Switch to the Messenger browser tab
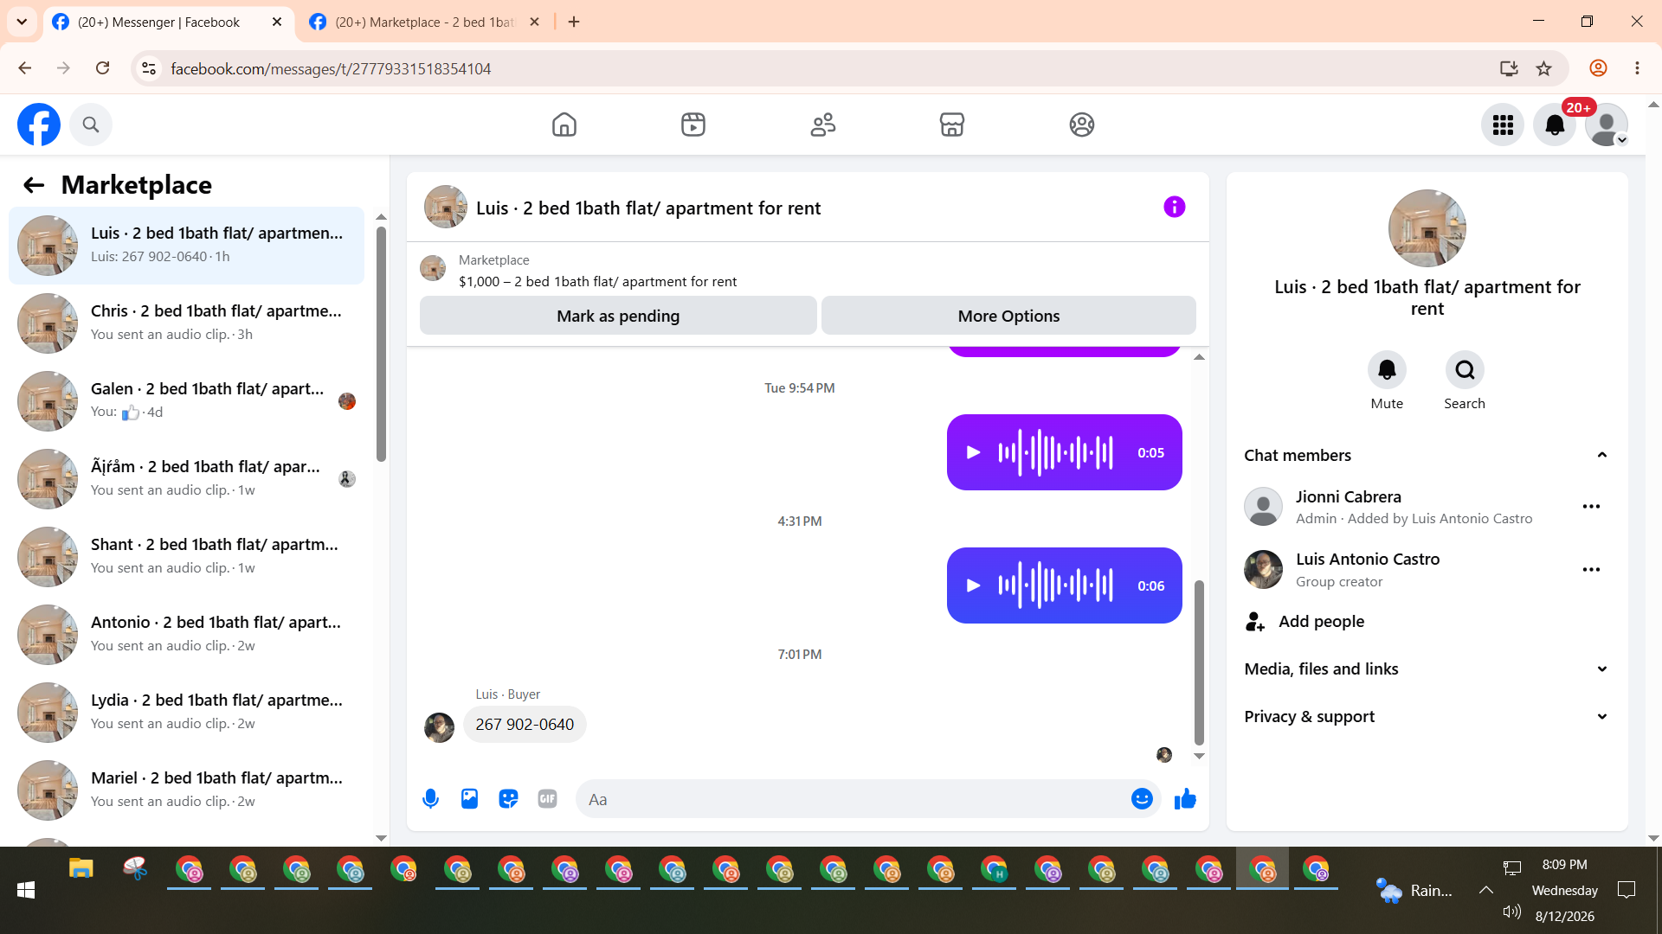 (x=158, y=22)
